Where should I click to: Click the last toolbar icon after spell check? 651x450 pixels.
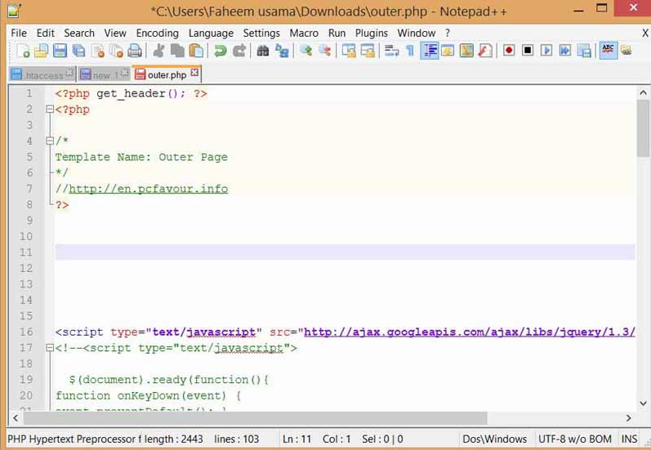(626, 51)
